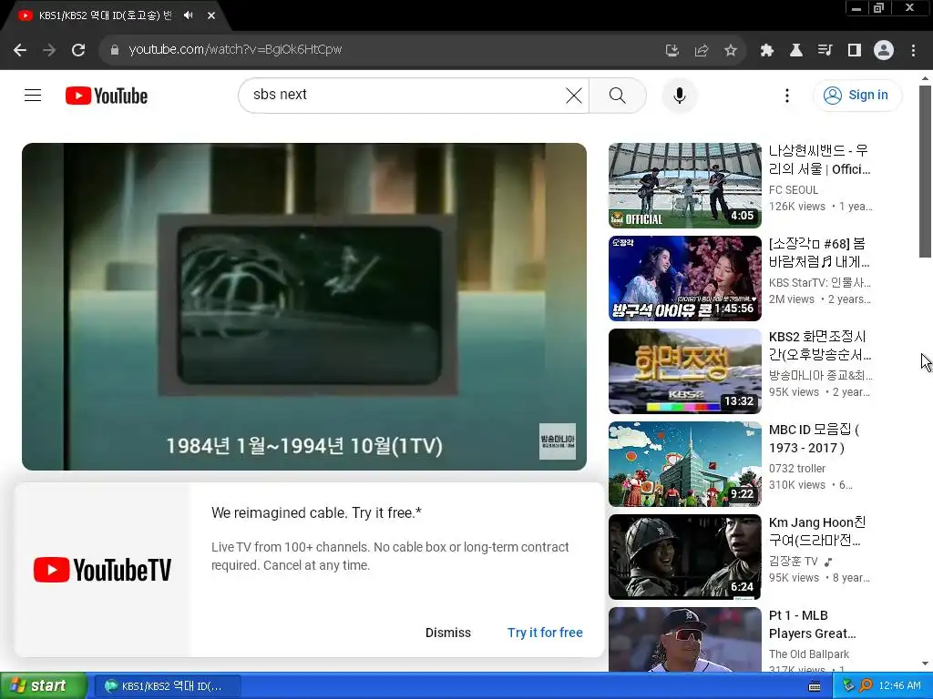This screenshot has width=933, height=699.
Task: Click the YouTubeTV logo in promo
Action: pos(102,570)
